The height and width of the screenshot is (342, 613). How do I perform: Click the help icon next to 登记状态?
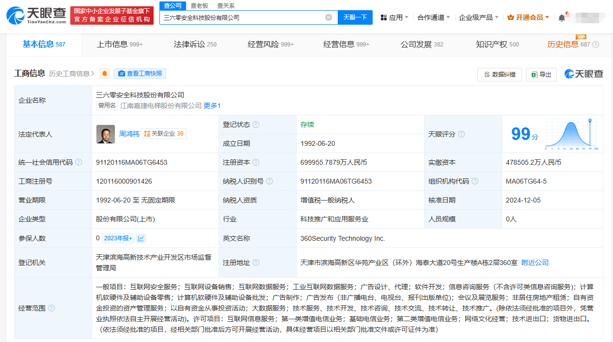(x=256, y=124)
